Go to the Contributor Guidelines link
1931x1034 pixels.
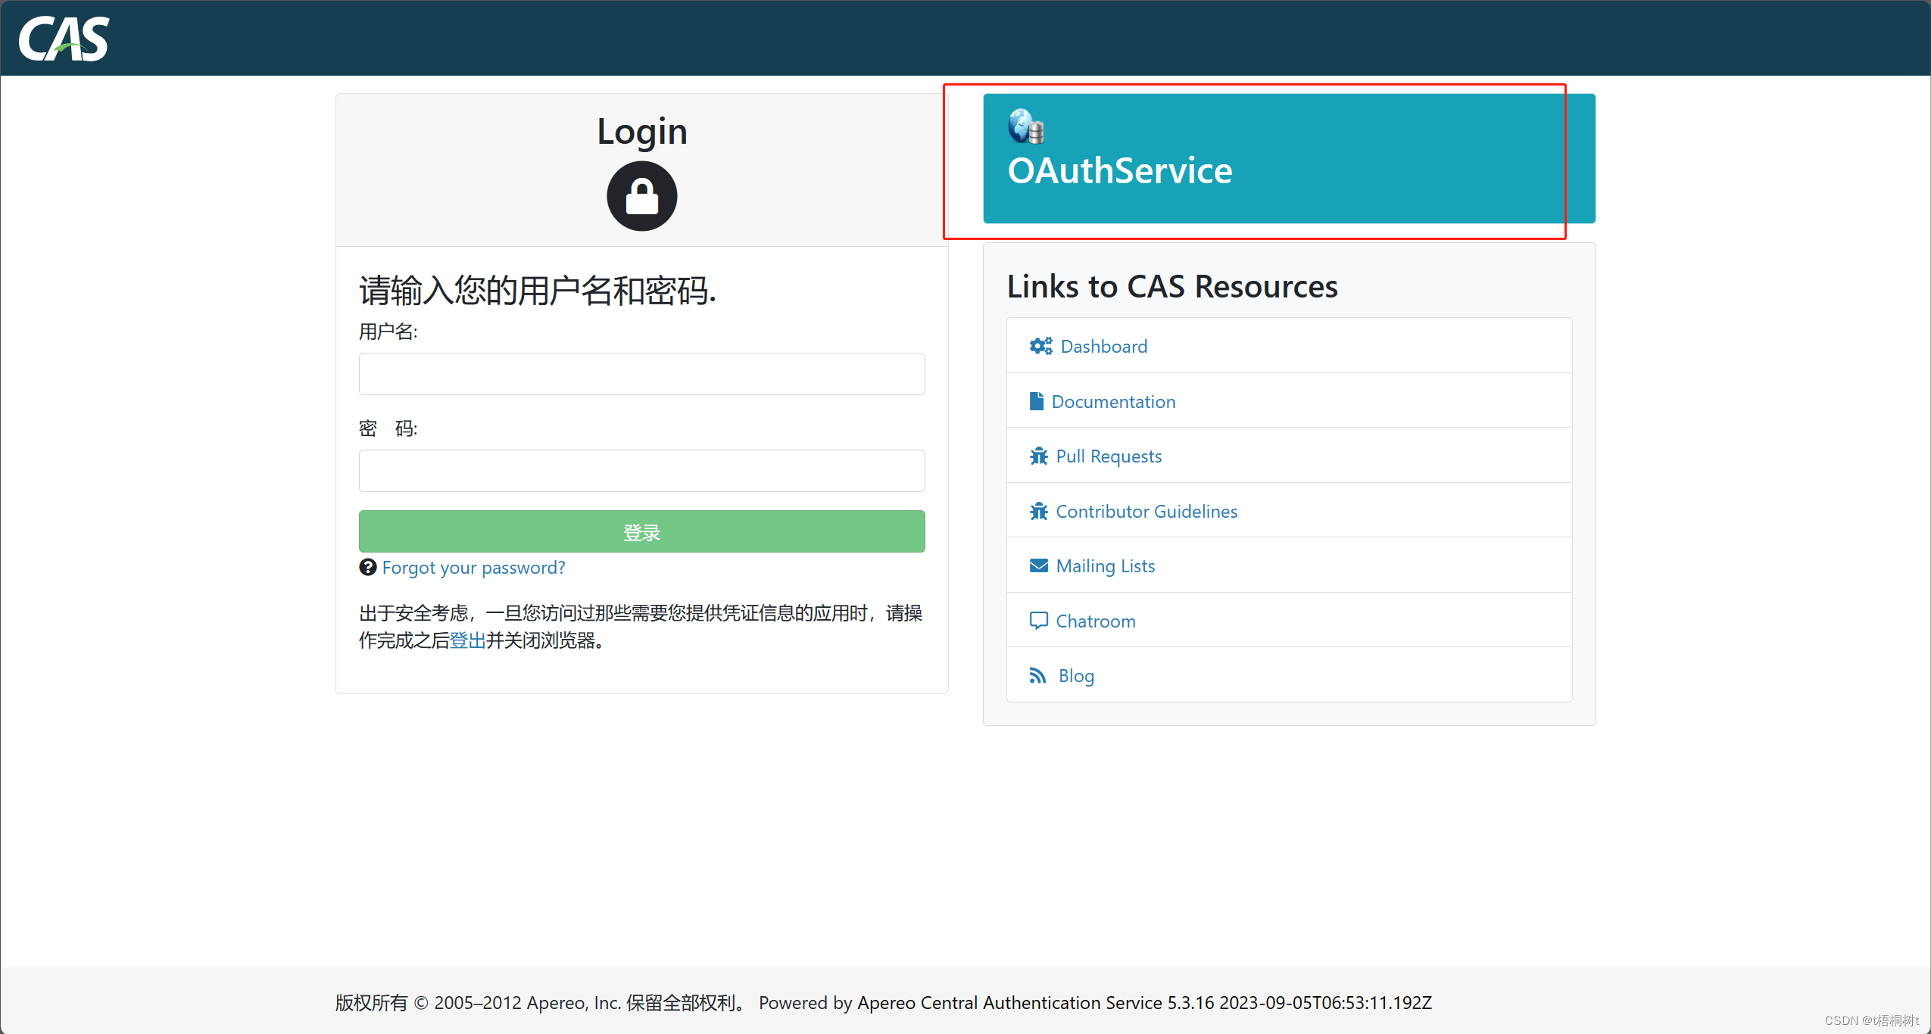point(1146,511)
